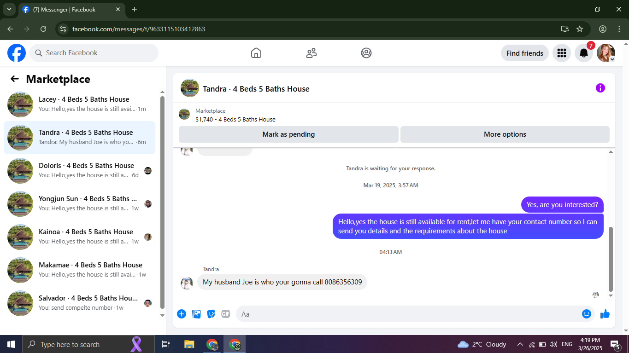Screen dimensions: 629x353
Task: Click the conversation list scrollbar
Action: coord(162,203)
